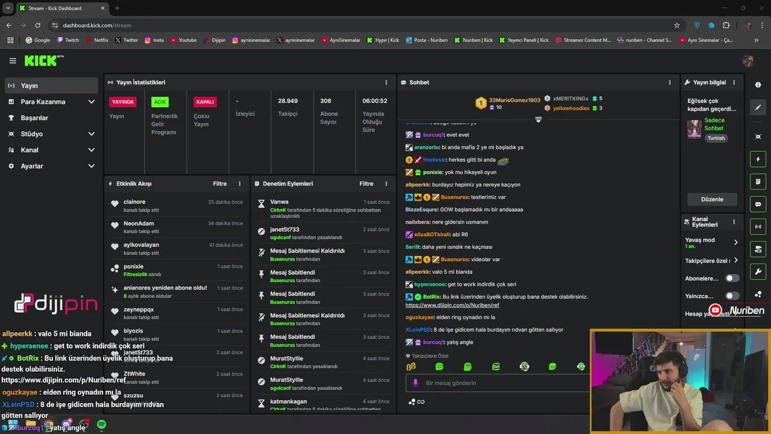
Task: Toggle the wrench stream info panel icon
Action: pos(758,272)
